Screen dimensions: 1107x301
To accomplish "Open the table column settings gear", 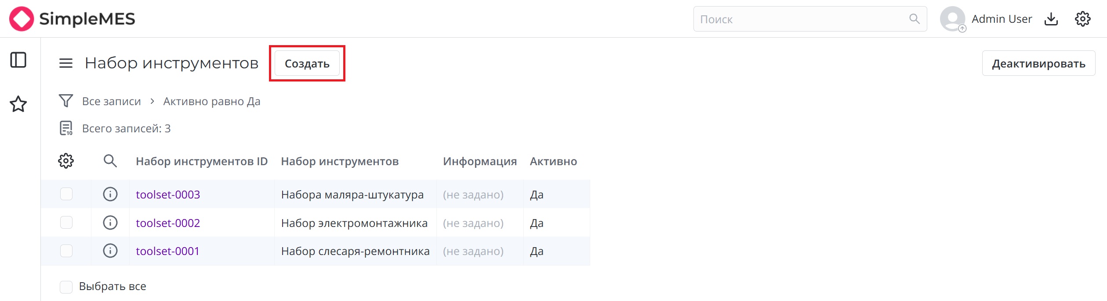I will (65, 160).
